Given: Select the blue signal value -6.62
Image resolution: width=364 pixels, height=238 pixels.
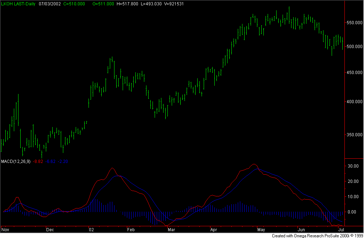Looking at the screenshot, I should [x=50, y=162].
